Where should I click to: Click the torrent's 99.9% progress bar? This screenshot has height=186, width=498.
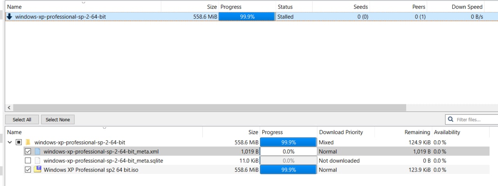click(247, 17)
